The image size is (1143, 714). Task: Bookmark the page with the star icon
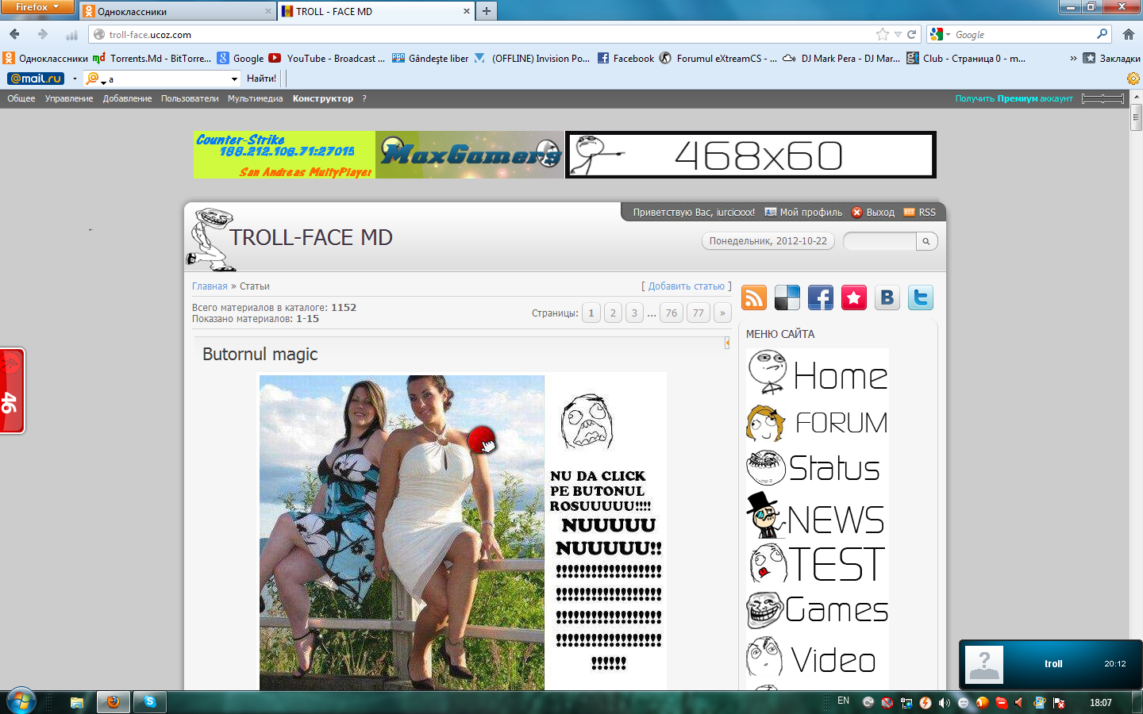882,34
